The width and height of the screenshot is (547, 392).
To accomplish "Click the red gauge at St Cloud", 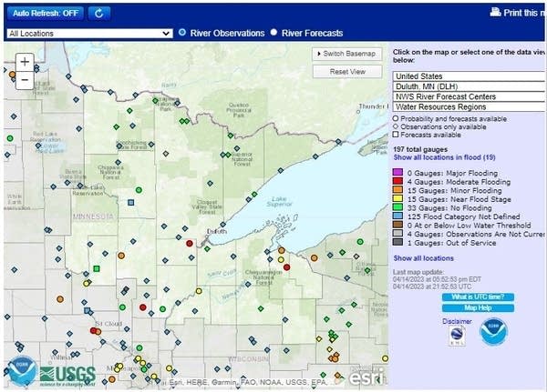I will [x=94, y=330].
